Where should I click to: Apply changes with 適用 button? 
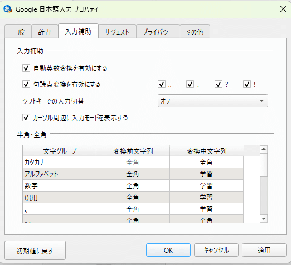pyautogui.click(x=264, y=250)
